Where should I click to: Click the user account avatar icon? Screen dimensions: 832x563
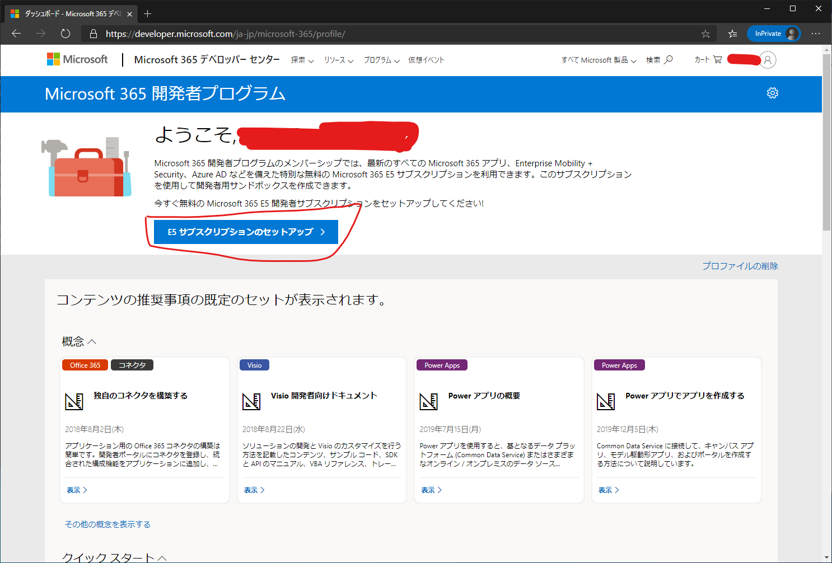768,60
